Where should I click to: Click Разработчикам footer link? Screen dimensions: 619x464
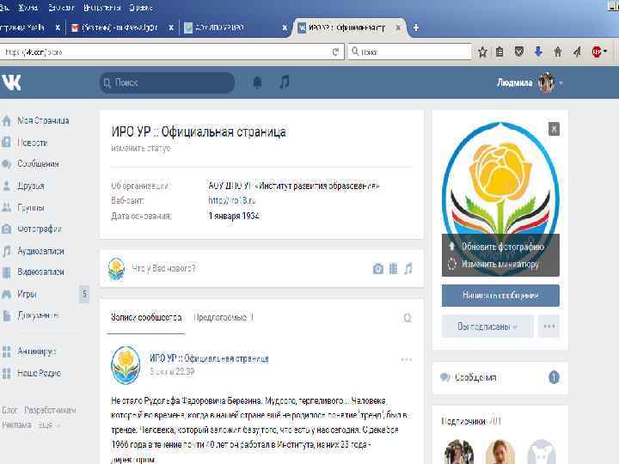[x=50, y=410]
